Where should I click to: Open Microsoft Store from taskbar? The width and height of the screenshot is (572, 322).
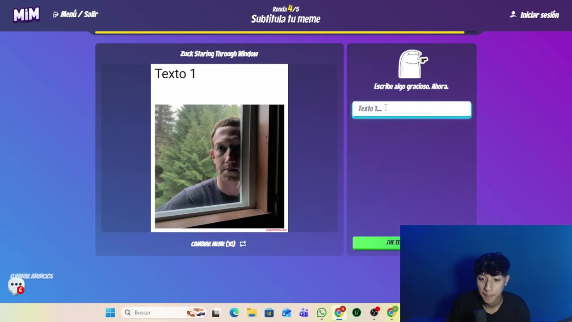pos(269,313)
